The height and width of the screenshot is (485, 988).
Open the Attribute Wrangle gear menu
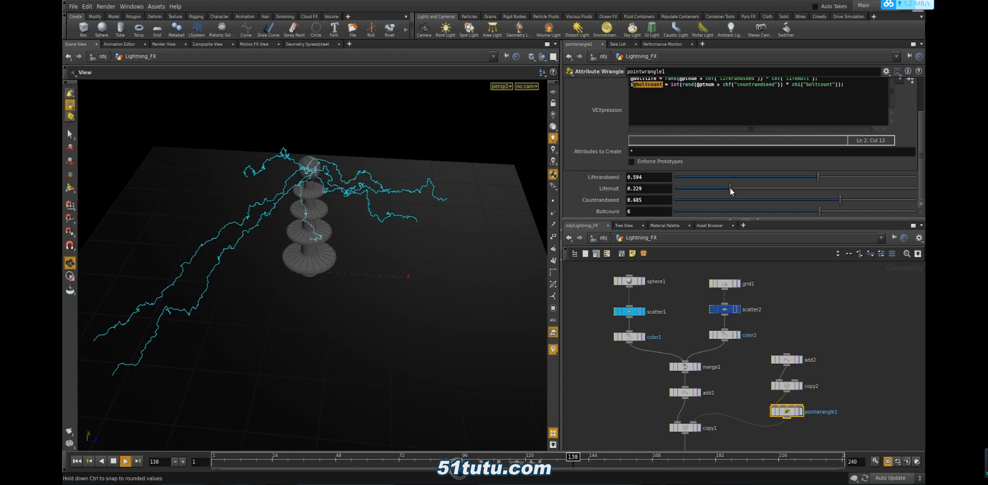pyautogui.click(x=886, y=71)
